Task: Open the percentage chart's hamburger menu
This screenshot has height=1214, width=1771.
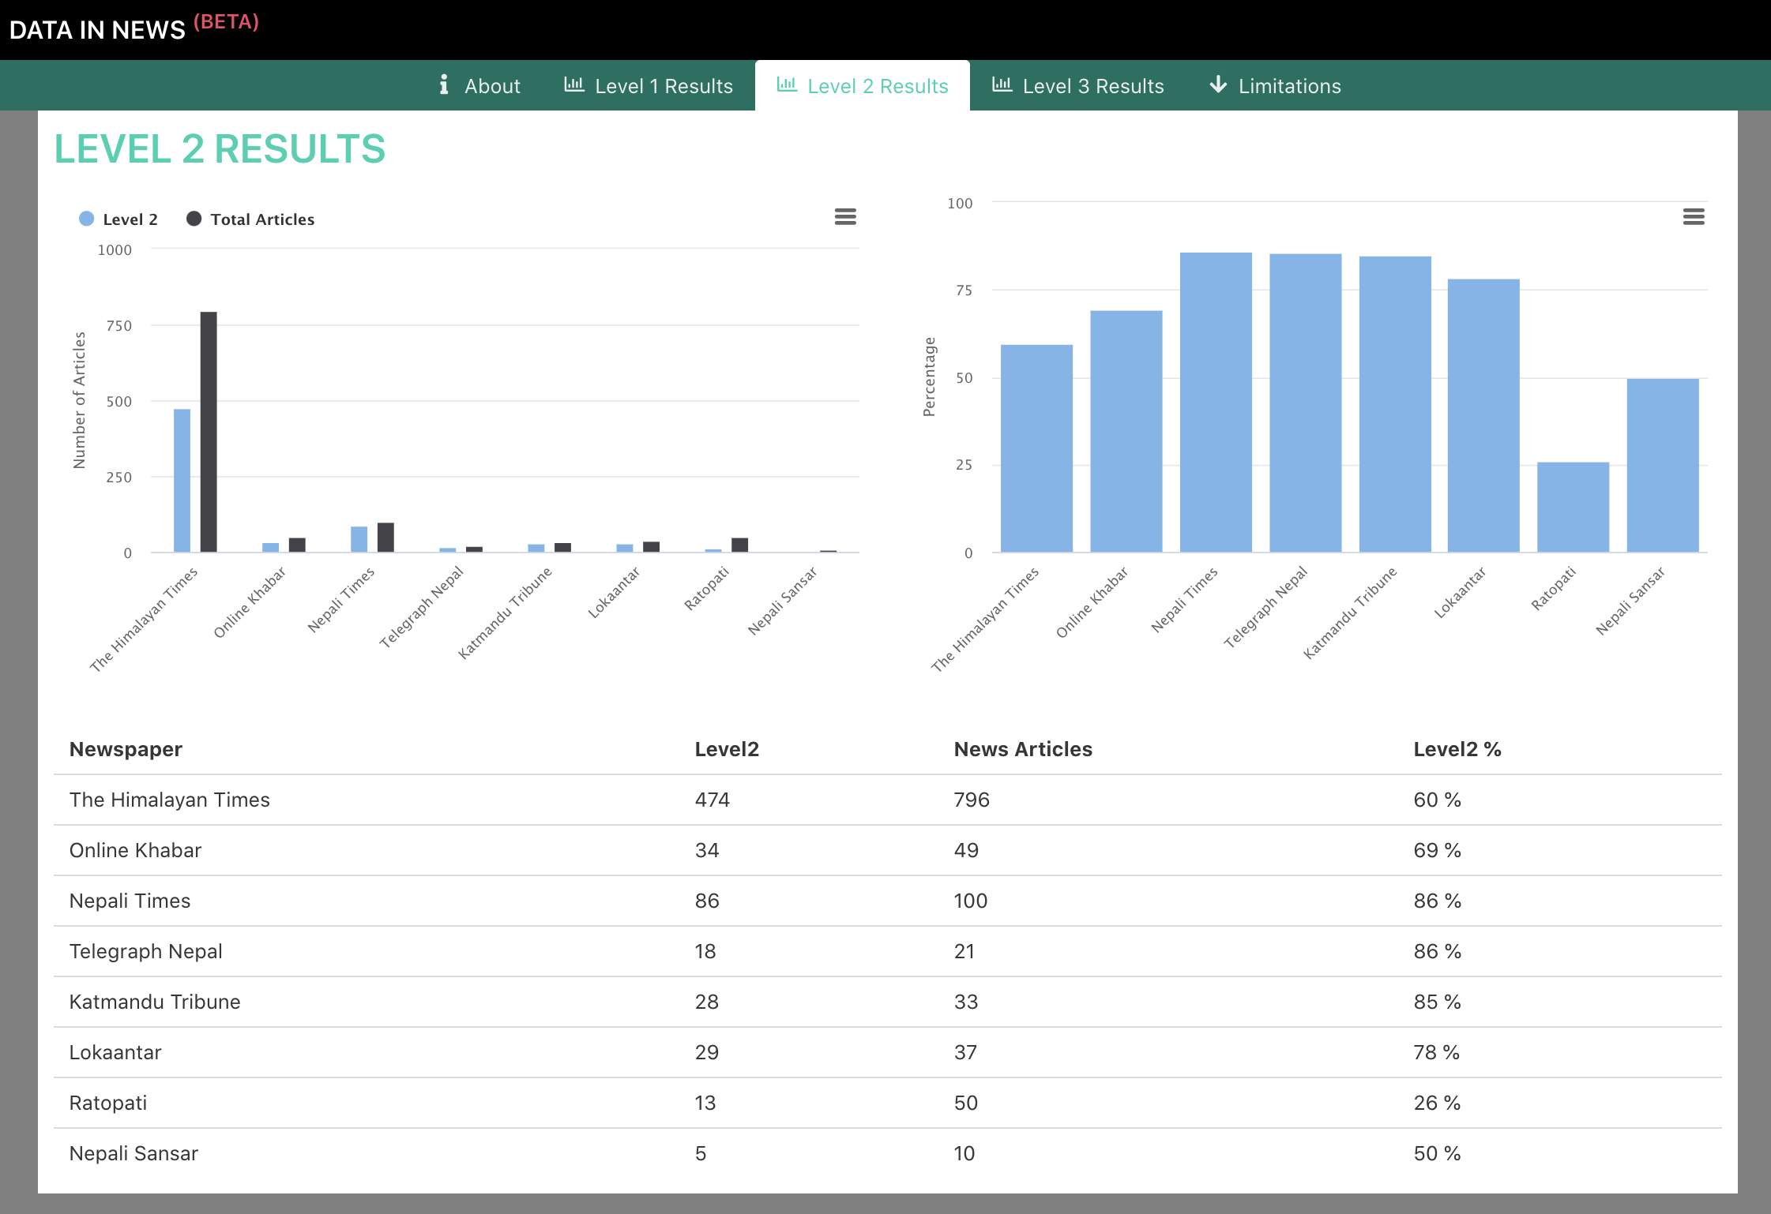Action: 1694,217
